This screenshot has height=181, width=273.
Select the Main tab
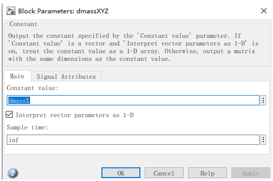click(17, 76)
